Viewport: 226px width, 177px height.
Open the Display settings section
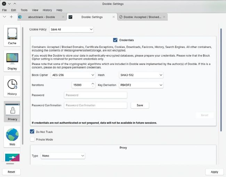[12, 61]
